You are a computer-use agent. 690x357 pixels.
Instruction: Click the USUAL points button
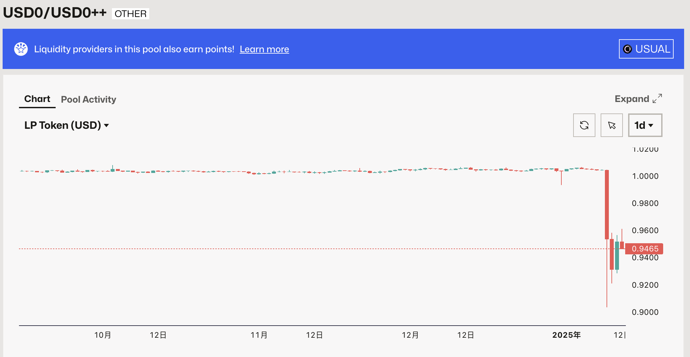(646, 49)
